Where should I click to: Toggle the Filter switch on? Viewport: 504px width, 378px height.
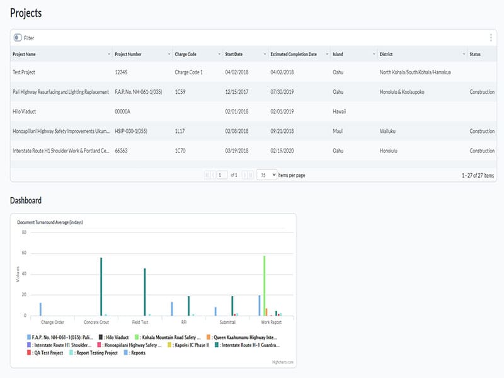(x=18, y=38)
